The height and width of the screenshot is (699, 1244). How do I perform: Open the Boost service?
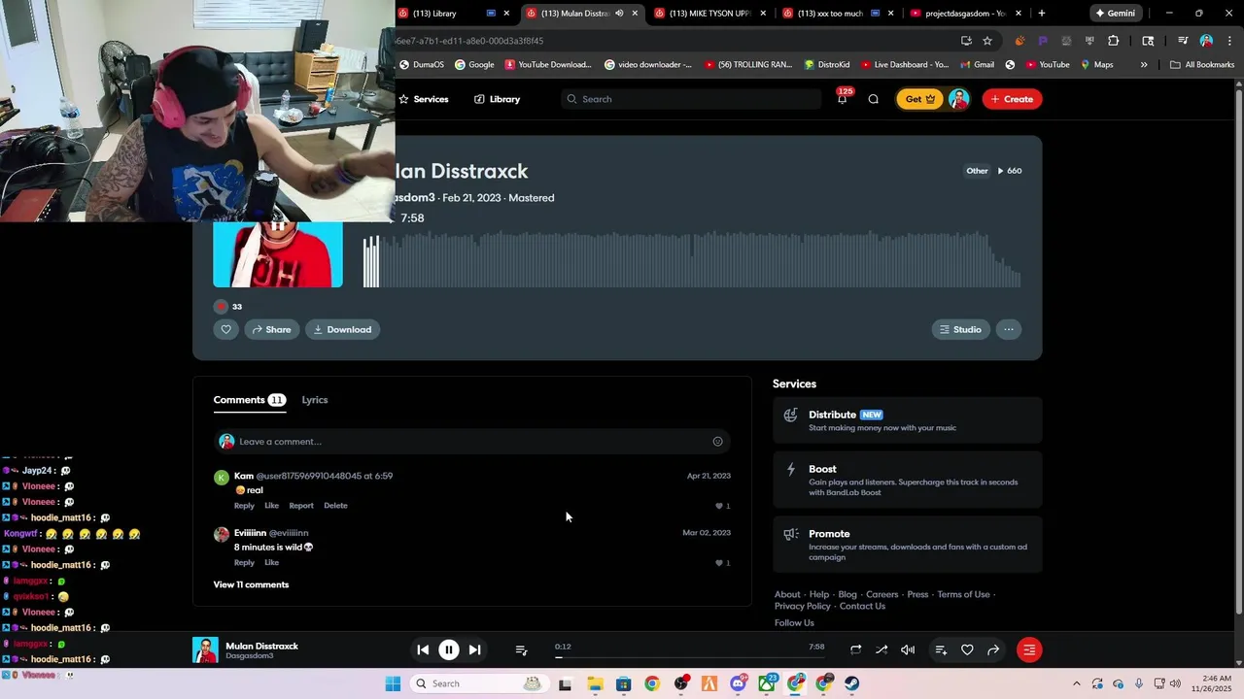coord(907,480)
